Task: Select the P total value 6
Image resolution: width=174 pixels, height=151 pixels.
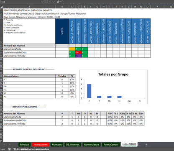Action: pos(62,79)
